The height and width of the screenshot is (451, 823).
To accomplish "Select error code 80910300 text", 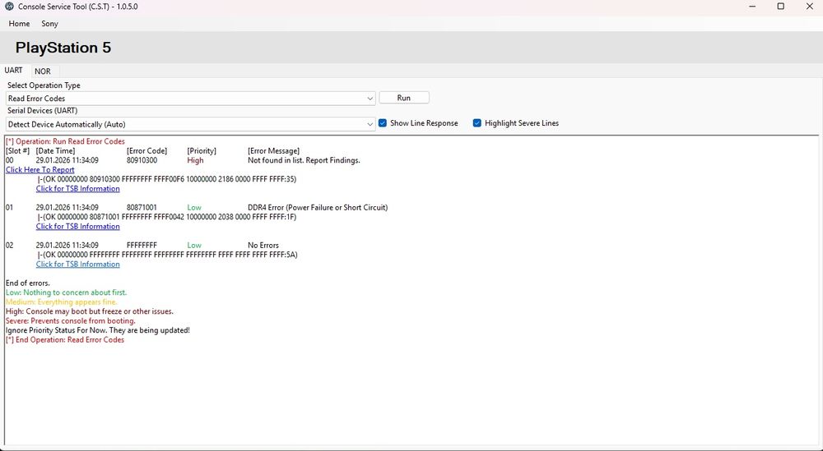I will tap(142, 160).
